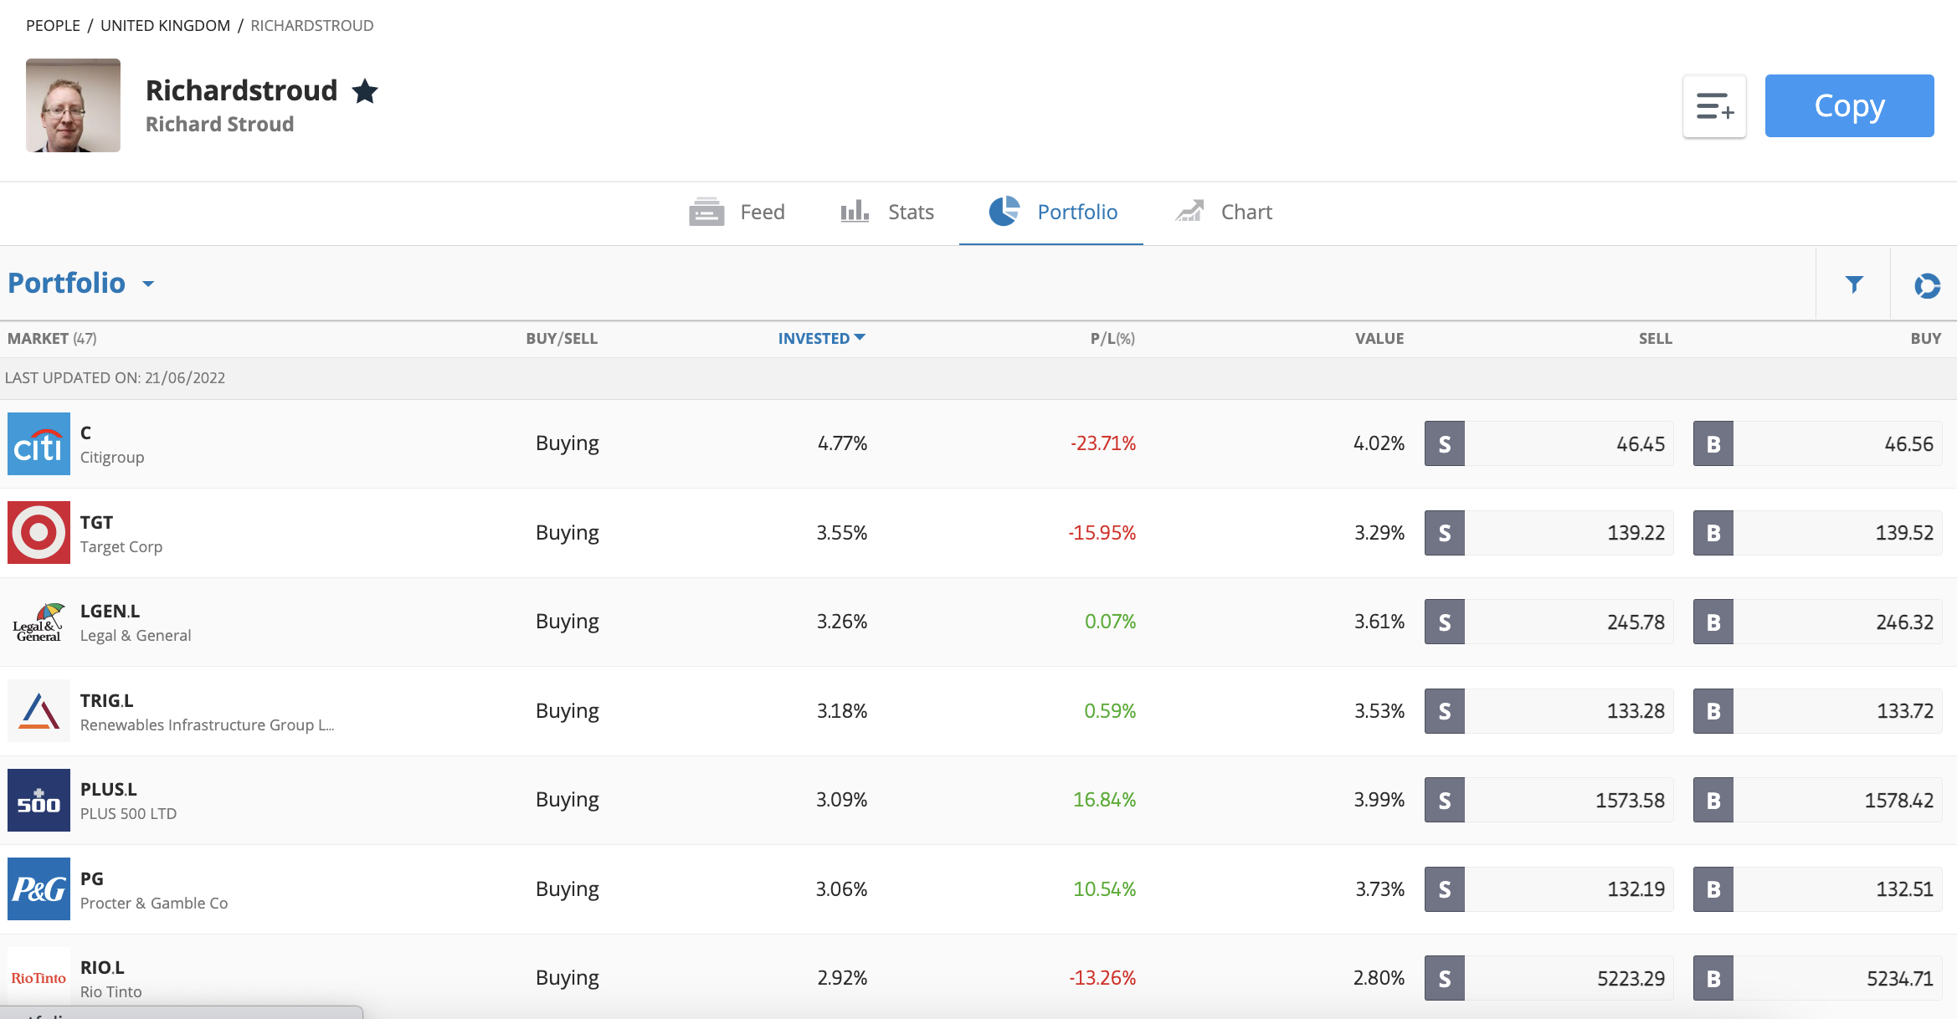Click the B buy icon for PLUS 500
This screenshot has height=1019, width=1957.
1713,800
